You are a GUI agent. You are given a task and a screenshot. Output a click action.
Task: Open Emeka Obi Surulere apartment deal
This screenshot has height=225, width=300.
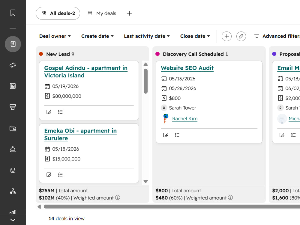[x=80, y=134]
